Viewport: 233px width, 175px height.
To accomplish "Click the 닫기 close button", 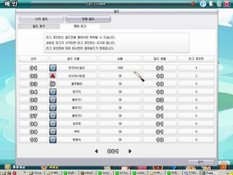I will pyautogui.click(x=200, y=162).
